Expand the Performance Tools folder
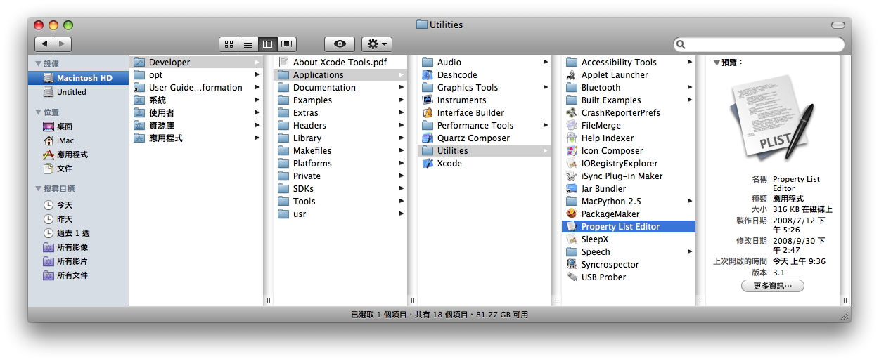This screenshot has height=361, width=879. pos(546,126)
